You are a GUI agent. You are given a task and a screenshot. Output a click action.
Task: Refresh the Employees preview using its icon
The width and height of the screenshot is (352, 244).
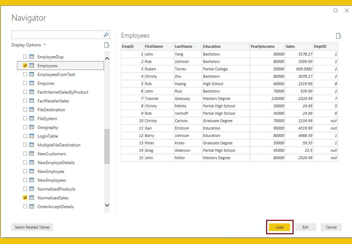tap(338, 36)
